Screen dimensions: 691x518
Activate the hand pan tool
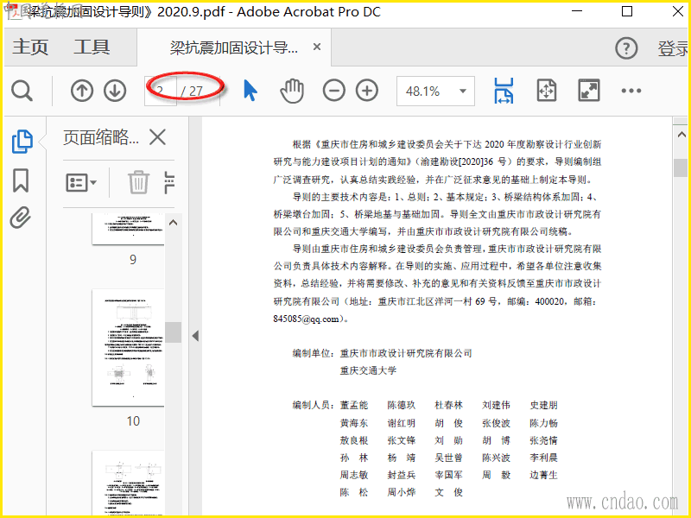coord(292,91)
